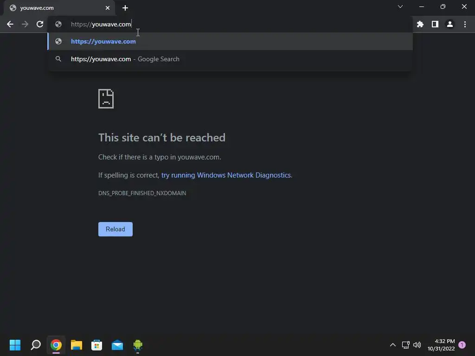The height and width of the screenshot is (356, 475).
Task: Open the profile avatar menu
Action: pos(450,24)
